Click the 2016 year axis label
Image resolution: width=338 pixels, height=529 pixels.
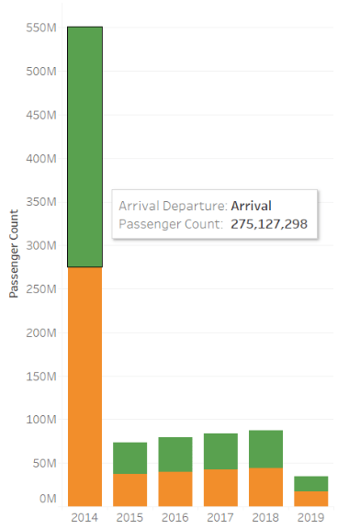[175, 517]
